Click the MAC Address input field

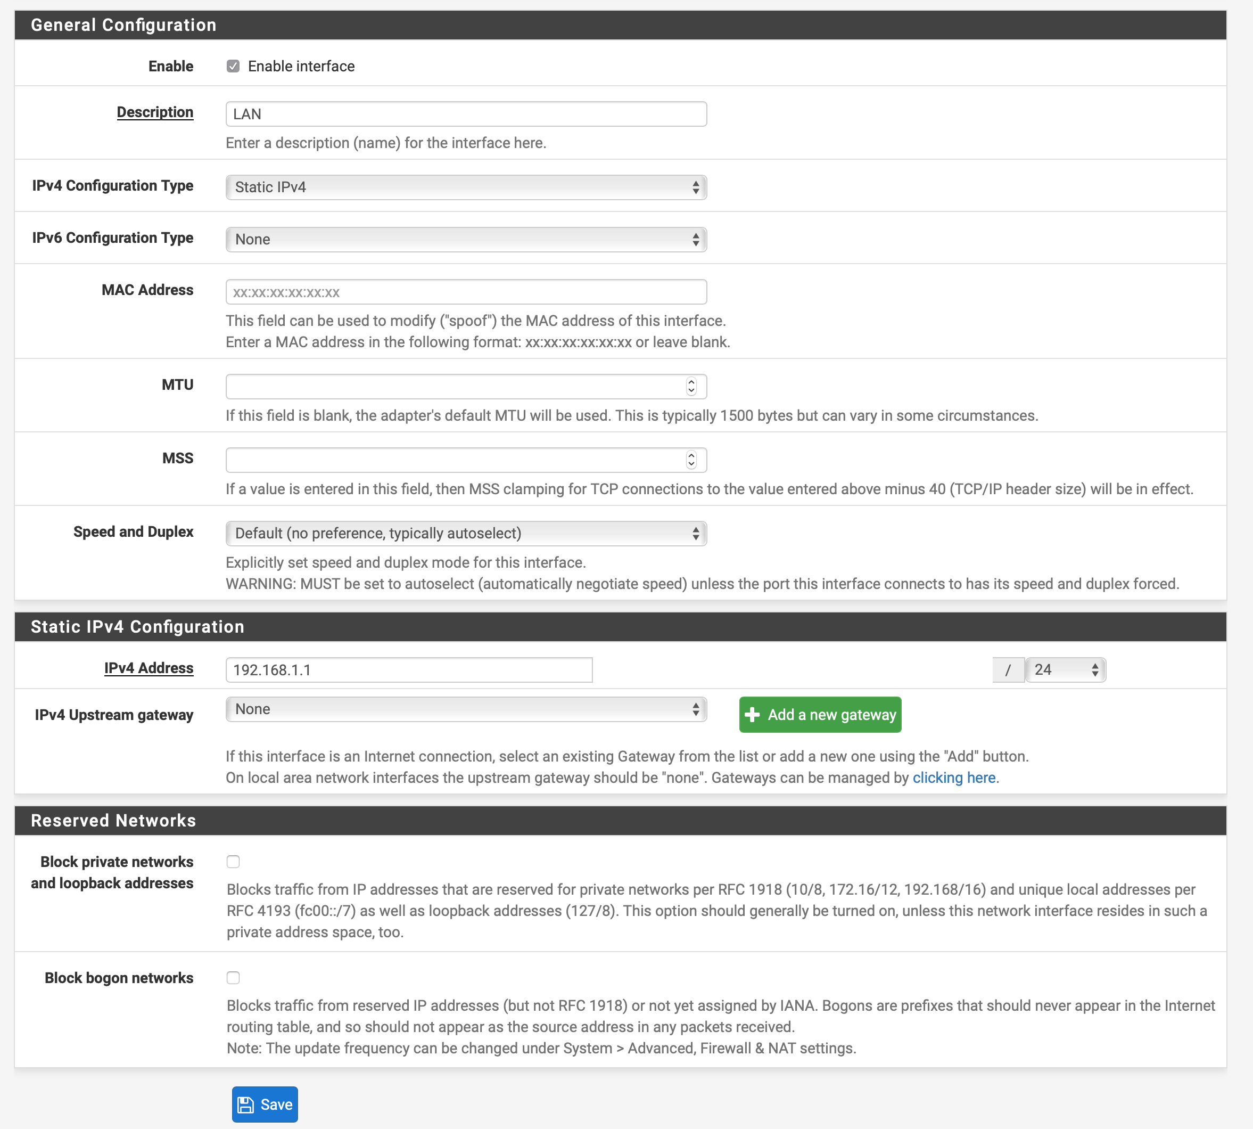click(466, 292)
